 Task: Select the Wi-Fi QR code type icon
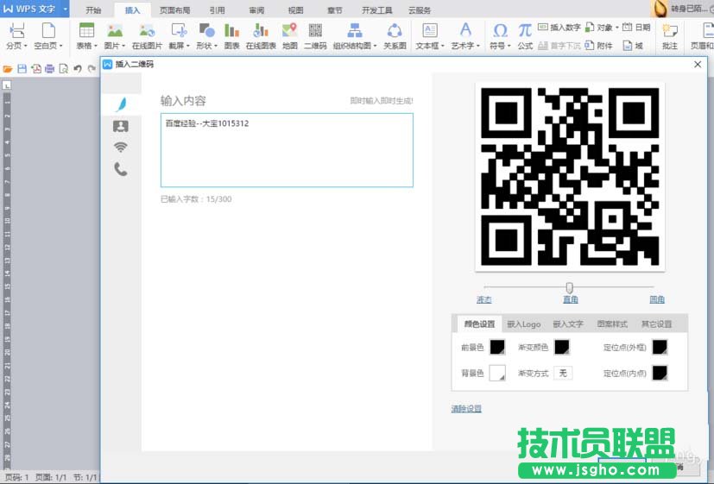pyautogui.click(x=121, y=147)
